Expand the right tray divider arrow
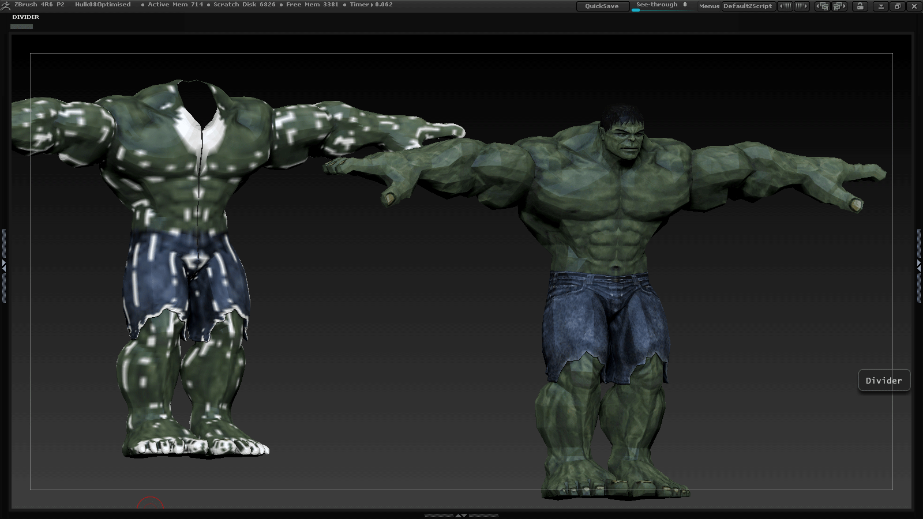 tap(919, 265)
